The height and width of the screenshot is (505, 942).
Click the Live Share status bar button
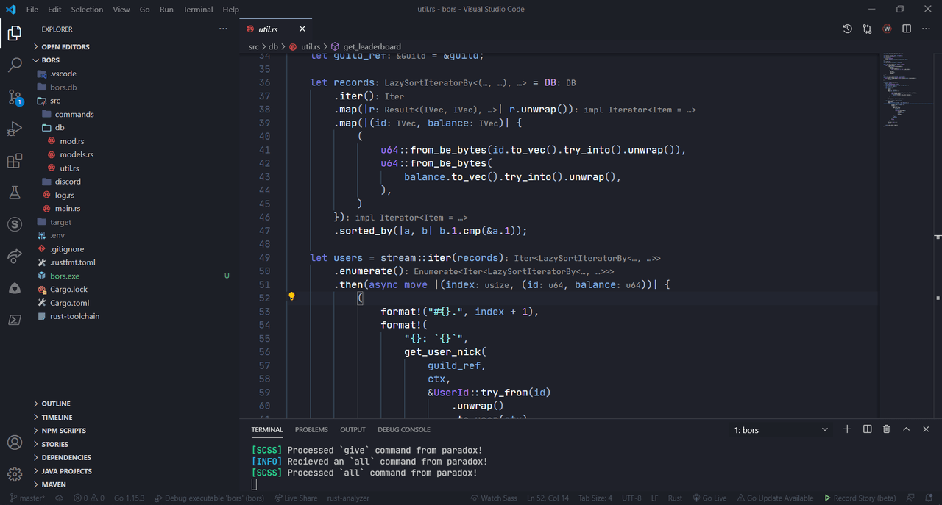click(x=295, y=498)
